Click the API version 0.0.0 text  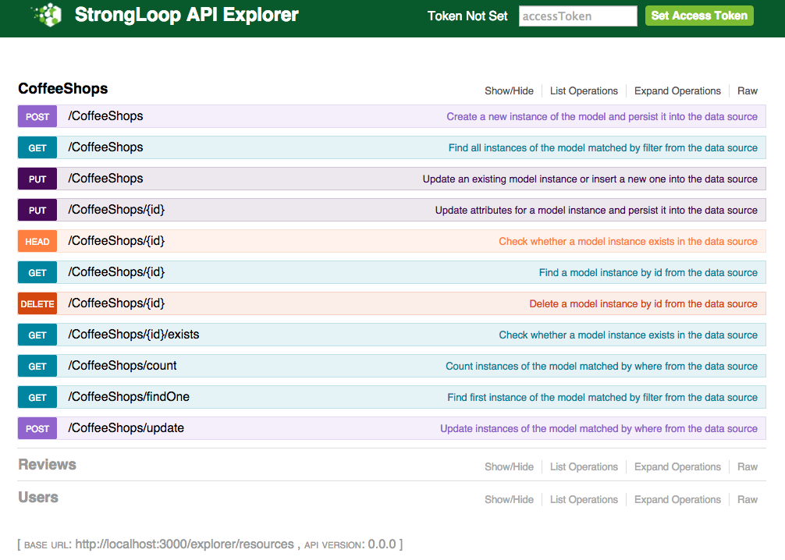[382, 544]
